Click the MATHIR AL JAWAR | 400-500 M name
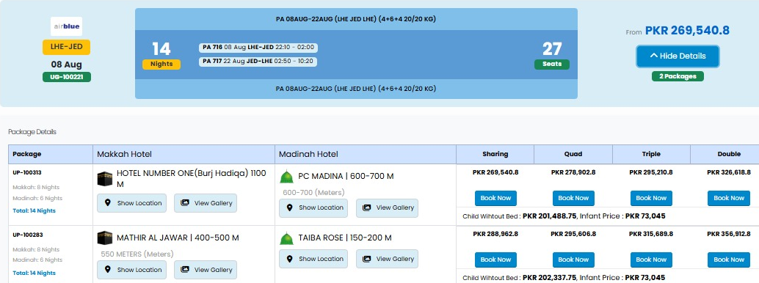This screenshot has height=283, width=759. tap(178, 238)
